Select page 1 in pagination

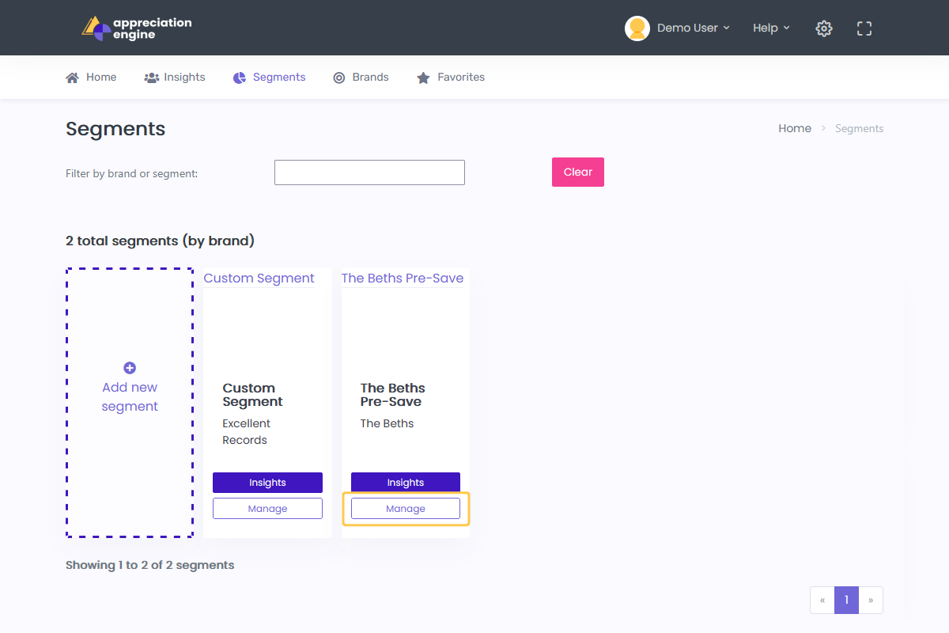846,601
